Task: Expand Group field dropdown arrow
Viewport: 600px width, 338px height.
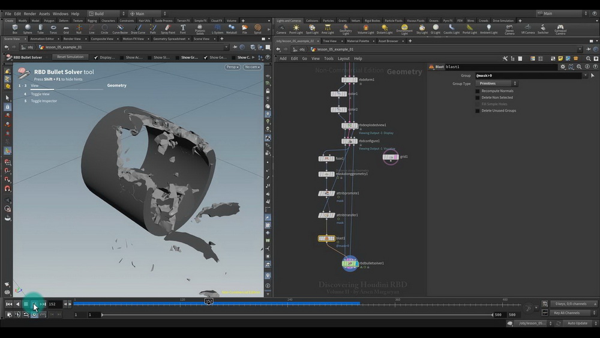Action: pos(585,76)
